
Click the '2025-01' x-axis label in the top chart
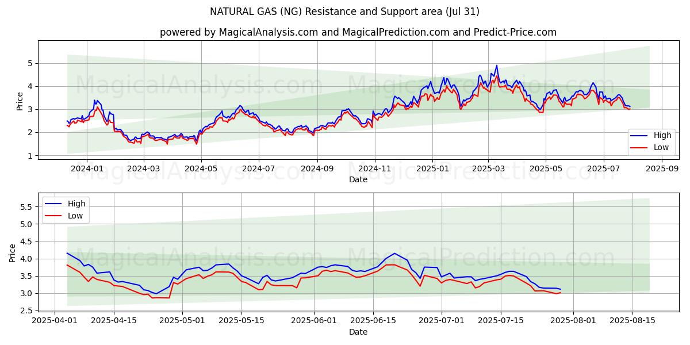[432, 169]
